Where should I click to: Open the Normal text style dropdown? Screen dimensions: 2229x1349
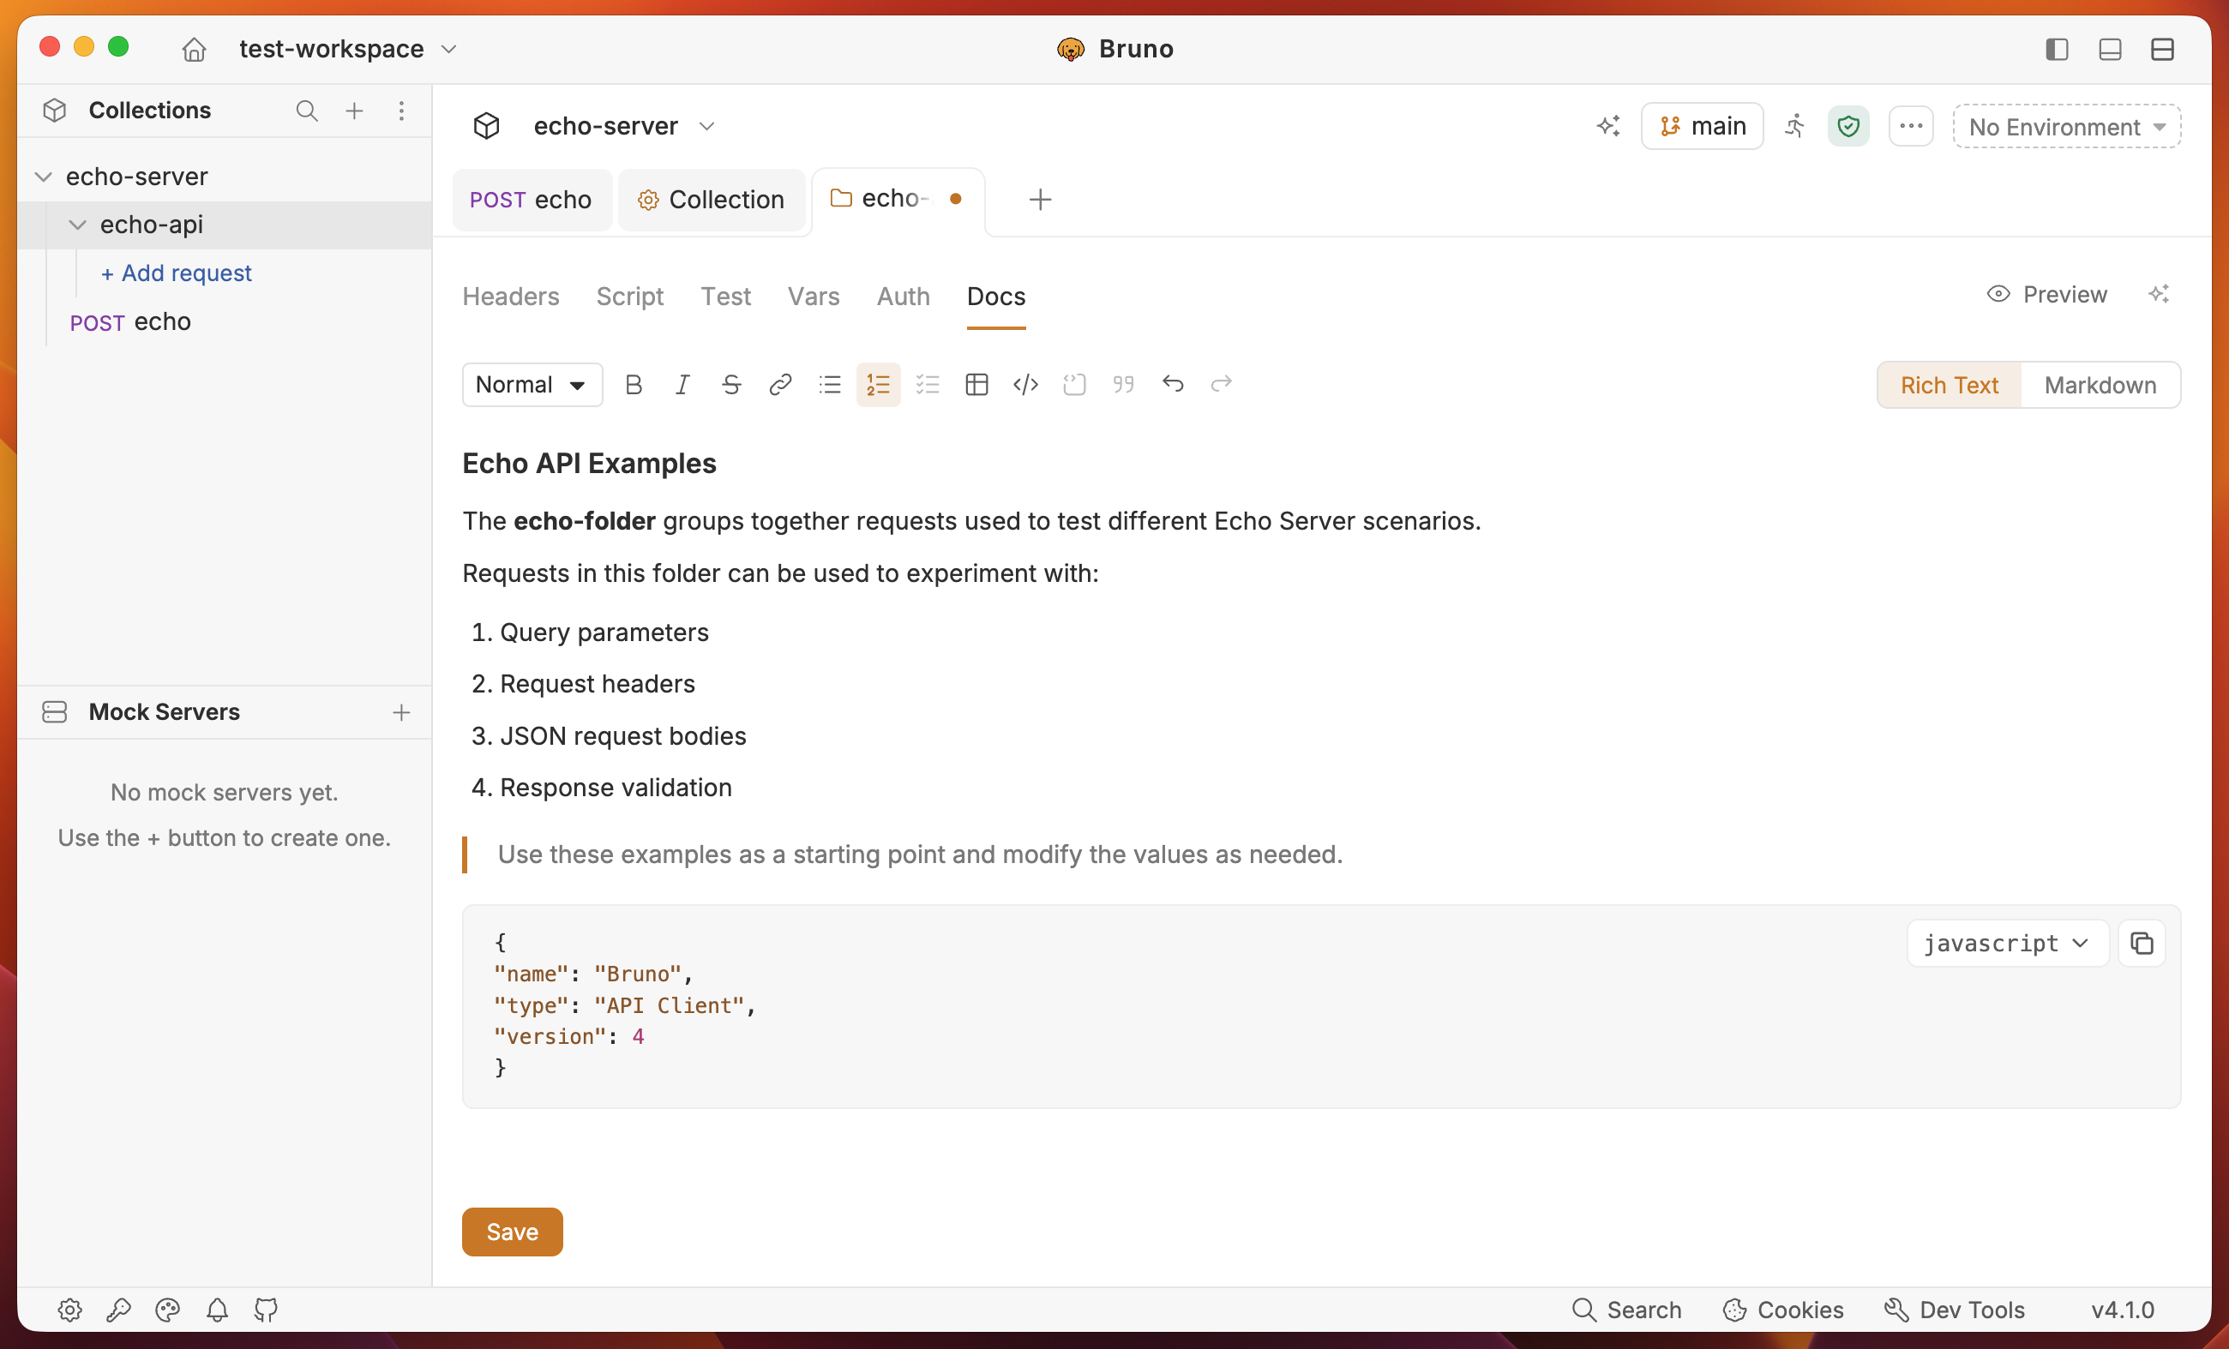(532, 385)
